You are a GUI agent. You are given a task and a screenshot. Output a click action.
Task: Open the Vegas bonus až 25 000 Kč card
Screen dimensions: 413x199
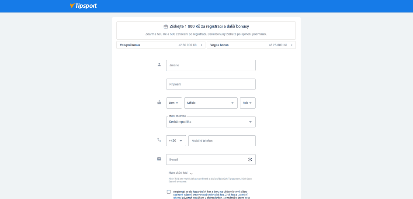pos(251,45)
